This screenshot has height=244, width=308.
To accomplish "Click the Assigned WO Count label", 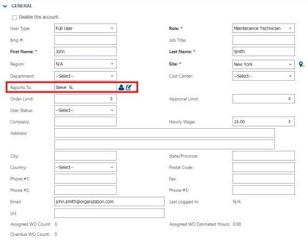I will [31, 224].
